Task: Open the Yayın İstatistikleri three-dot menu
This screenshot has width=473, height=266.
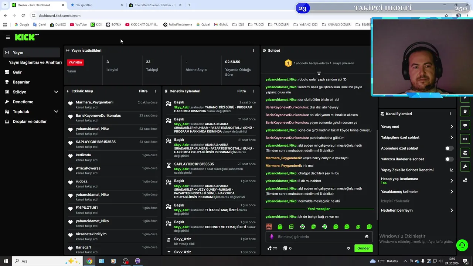Action: pyautogui.click(x=253, y=51)
